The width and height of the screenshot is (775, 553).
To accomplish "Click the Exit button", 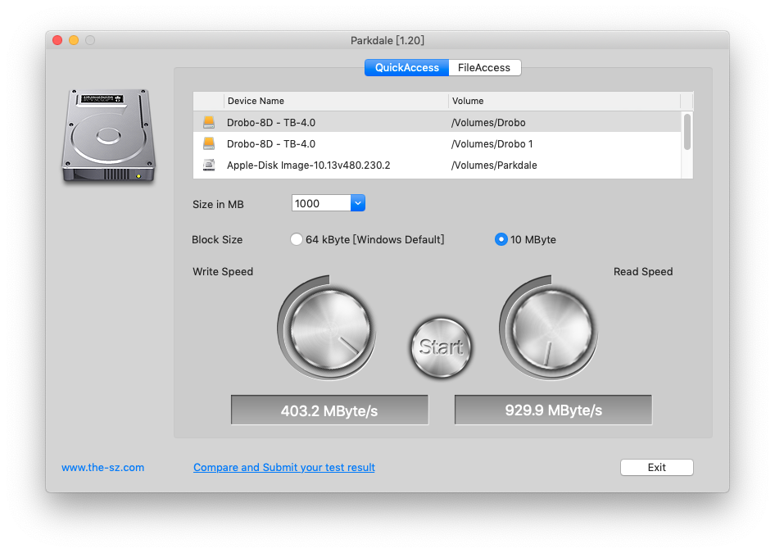I will [x=657, y=468].
